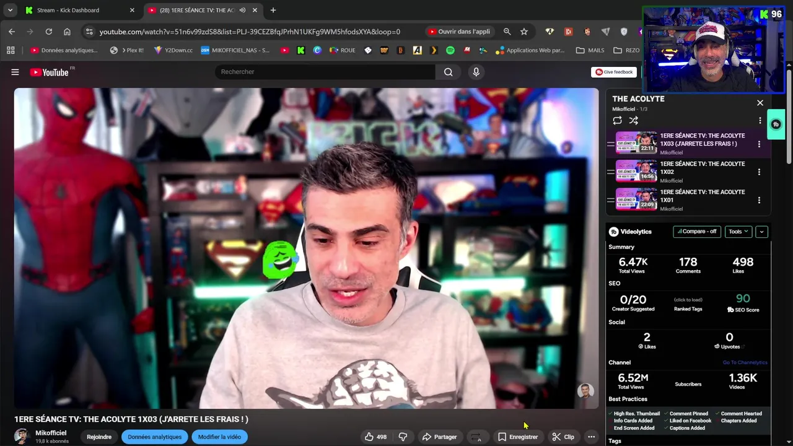Open the Y2Down.cc bookmark
Screen dimensions: 793x446
coord(173,50)
